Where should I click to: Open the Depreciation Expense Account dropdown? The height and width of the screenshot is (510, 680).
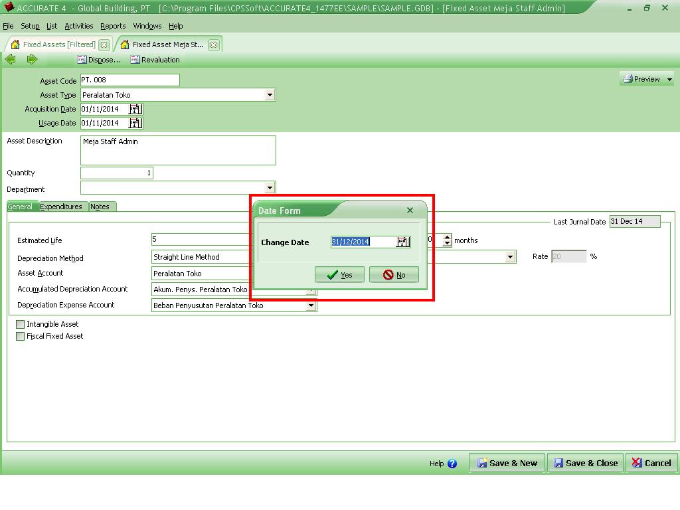coord(310,305)
